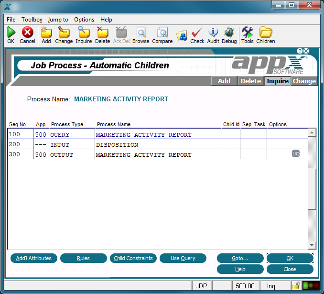Image resolution: width=324 pixels, height=294 pixels.
Task: Click the teal OK button at bottom
Action: [290, 258]
